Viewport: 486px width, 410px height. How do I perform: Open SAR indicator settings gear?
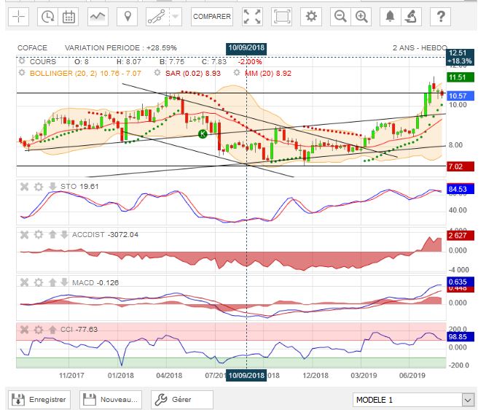(x=157, y=73)
